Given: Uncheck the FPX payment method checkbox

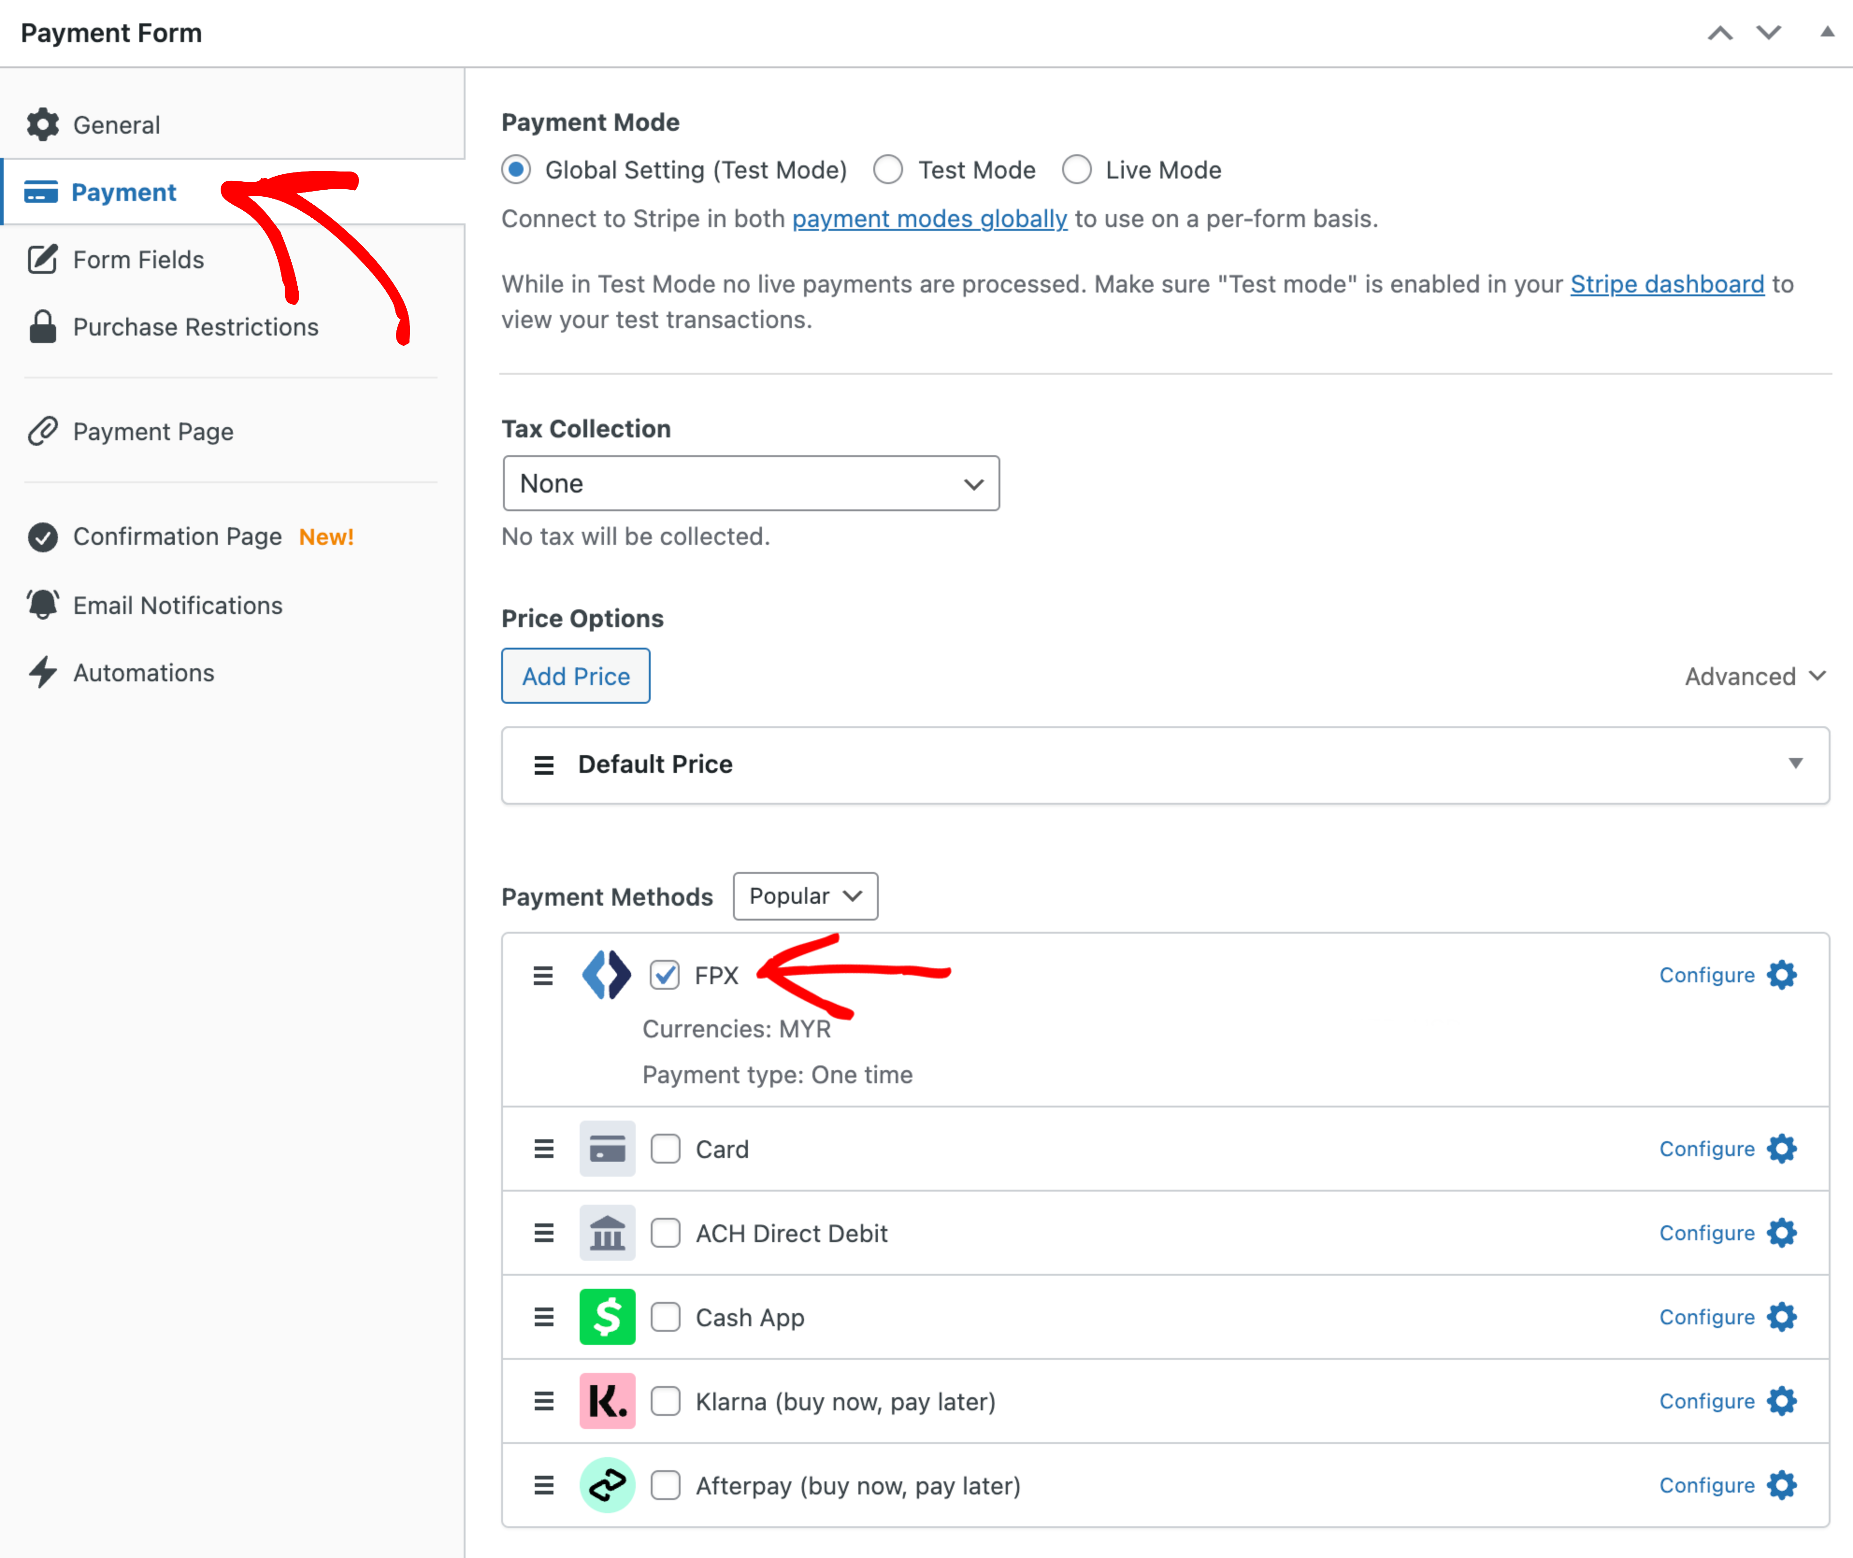Looking at the screenshot, I should pos(665,975).
